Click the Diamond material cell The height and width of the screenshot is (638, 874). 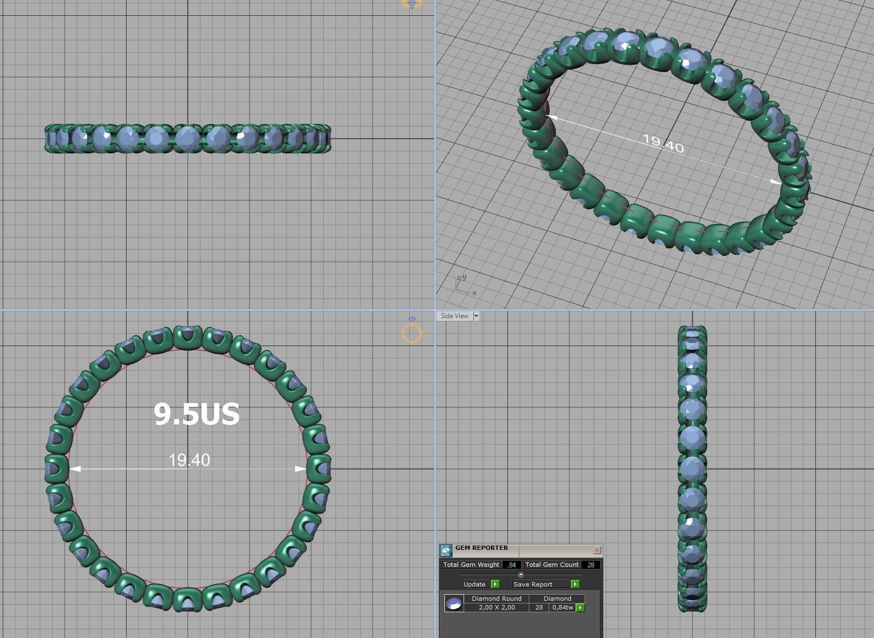pyautogui.click(x=557, y=599)
